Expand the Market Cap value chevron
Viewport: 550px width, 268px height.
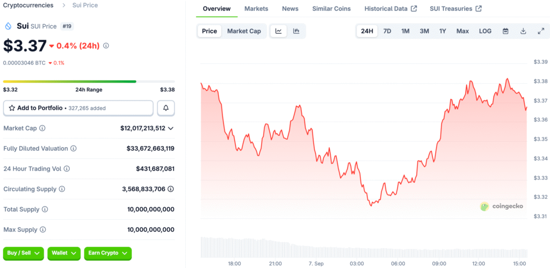point(171,128)
